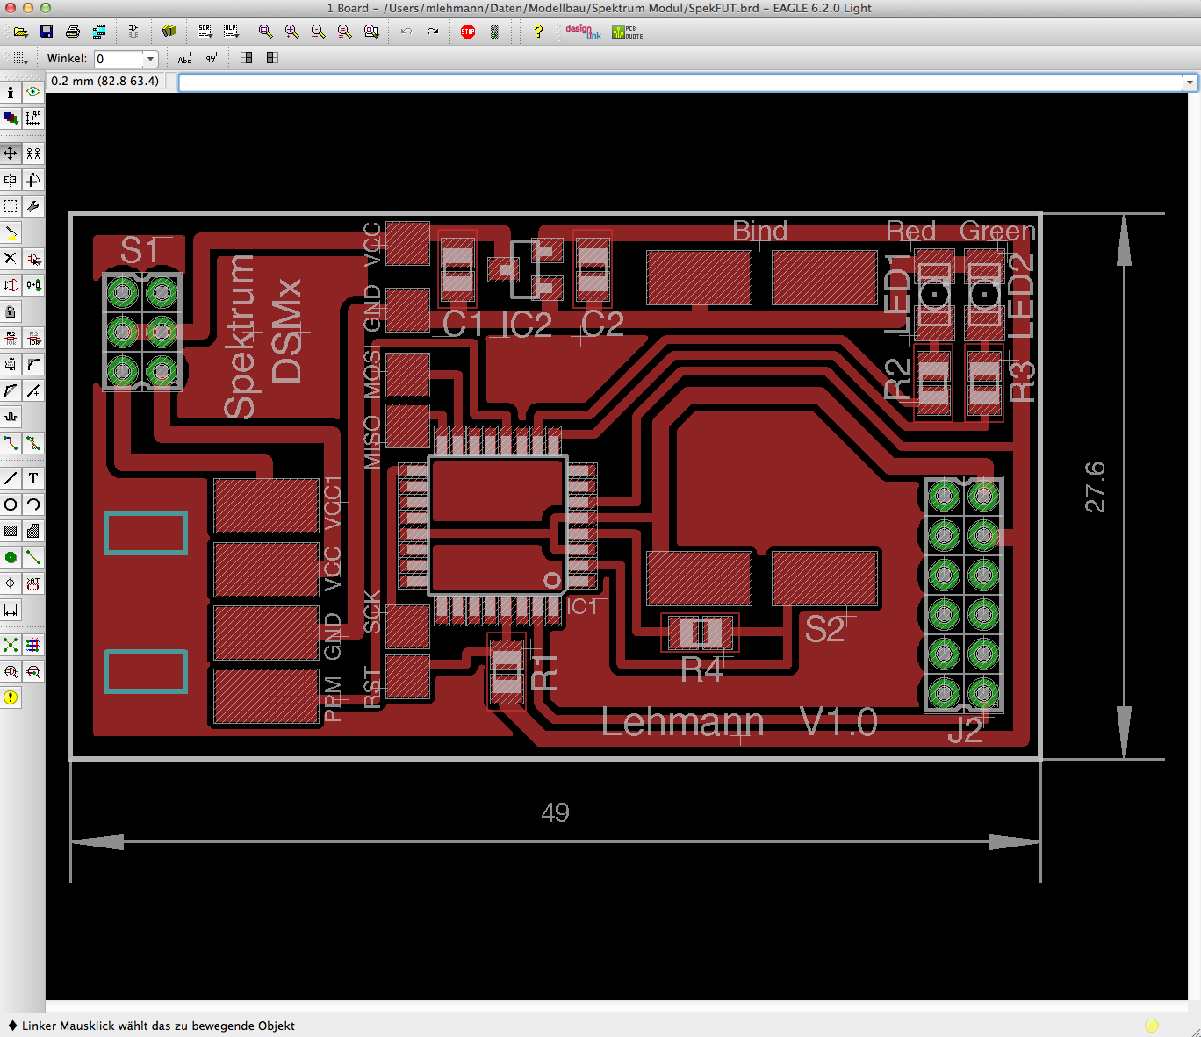The width and height of the screenshot is (1201, 1037).
Task: Open Help with the question mark icon
Action: [537, 32]
